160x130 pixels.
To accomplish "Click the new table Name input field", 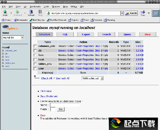I will [x=65, y=105].
